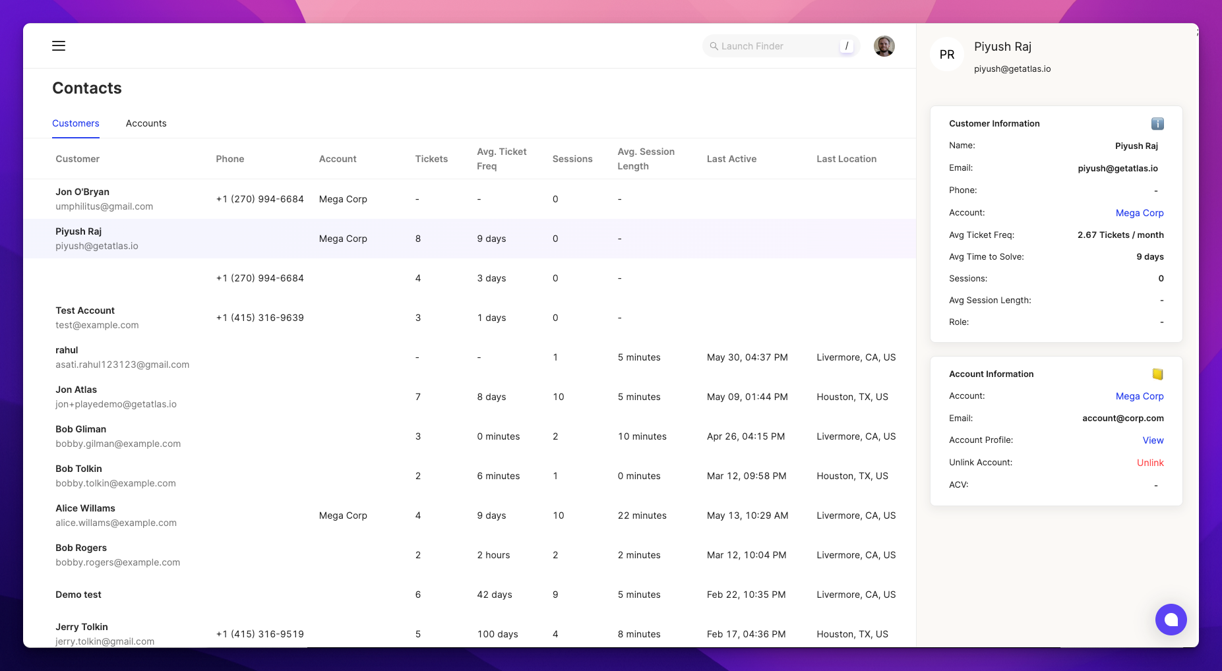Open Alice Willams contact

pos(470,515)
